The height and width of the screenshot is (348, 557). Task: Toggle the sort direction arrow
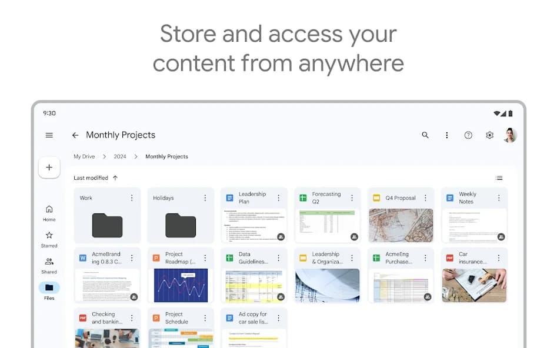[115, 178]
